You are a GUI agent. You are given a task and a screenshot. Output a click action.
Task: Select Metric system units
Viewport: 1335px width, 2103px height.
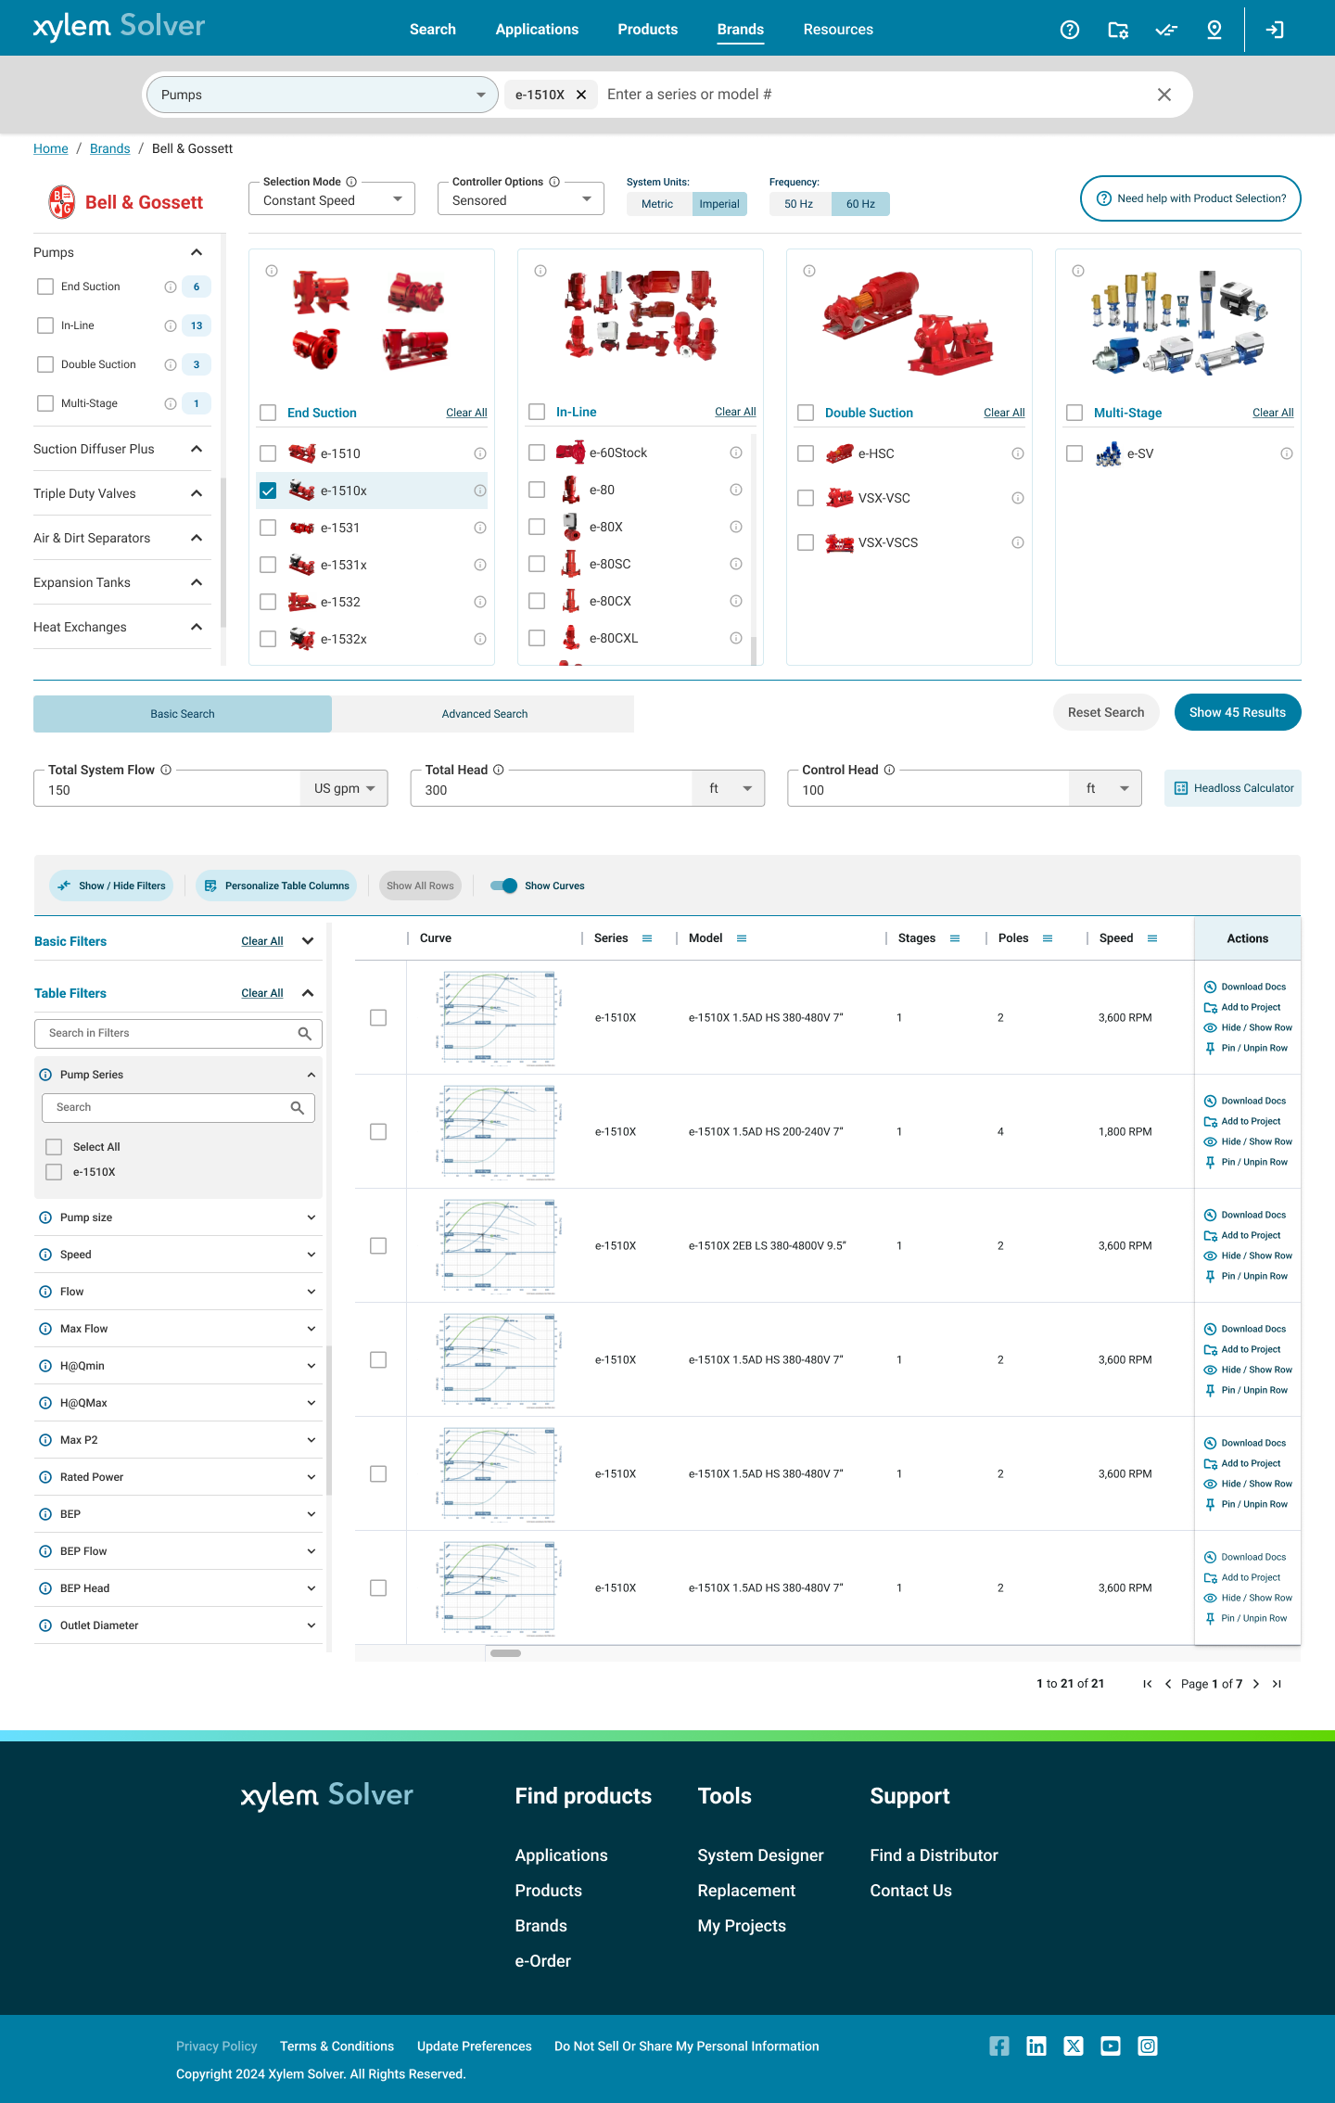[x=657, y=204]
